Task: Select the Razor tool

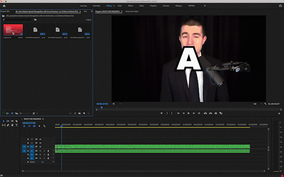Action: click(x=17, y=121)
